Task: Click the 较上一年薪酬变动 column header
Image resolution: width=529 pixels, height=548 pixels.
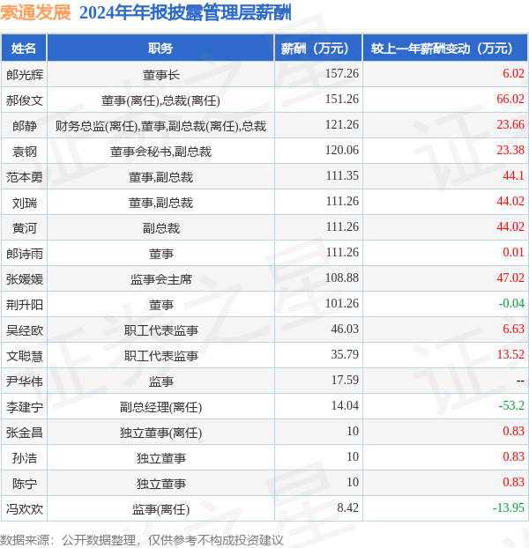Action: [445, 48]
